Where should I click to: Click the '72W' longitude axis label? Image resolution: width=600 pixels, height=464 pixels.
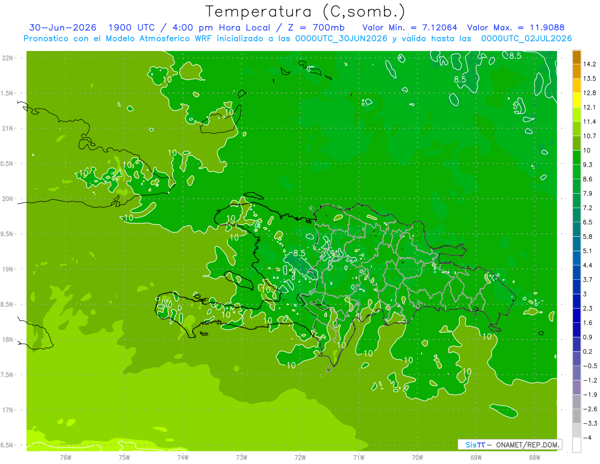pos(300,457)
